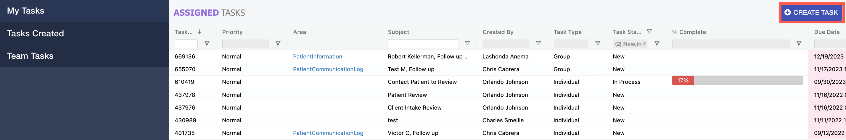Click the Task Status header filter icon
The image size is (846, 140).
(x=649, y=32)
